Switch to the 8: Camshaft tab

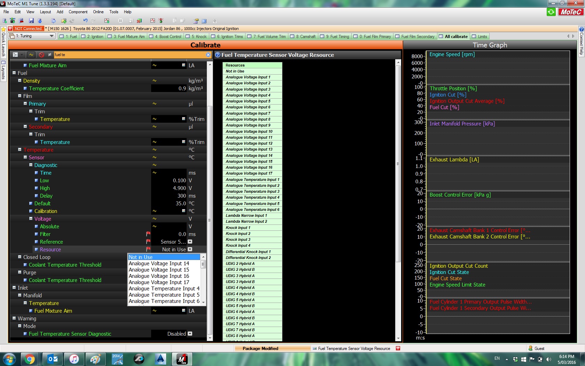[303, 36]
